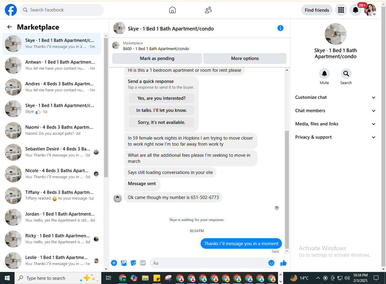Send quick response "Yes, are you interested?"
The image size is (386, 284).
[162, 98]
